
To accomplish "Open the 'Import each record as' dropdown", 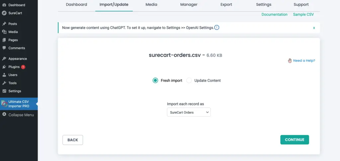I will click(x=189, y=112).
